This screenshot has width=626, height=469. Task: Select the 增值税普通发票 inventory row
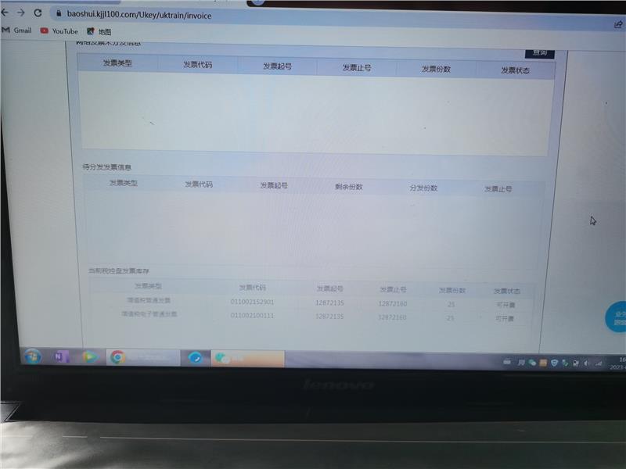pos(149,300)
